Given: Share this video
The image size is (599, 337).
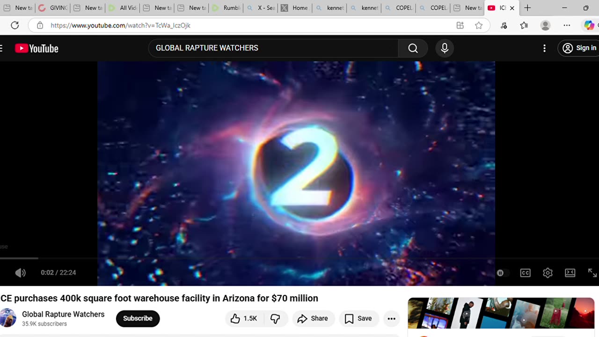Looking at the screenshot, I should point(313,318).
